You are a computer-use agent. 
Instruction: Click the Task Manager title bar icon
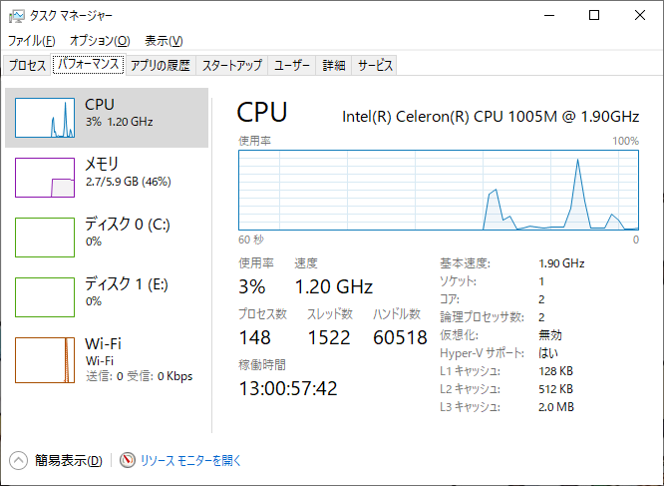click(17, 16)
